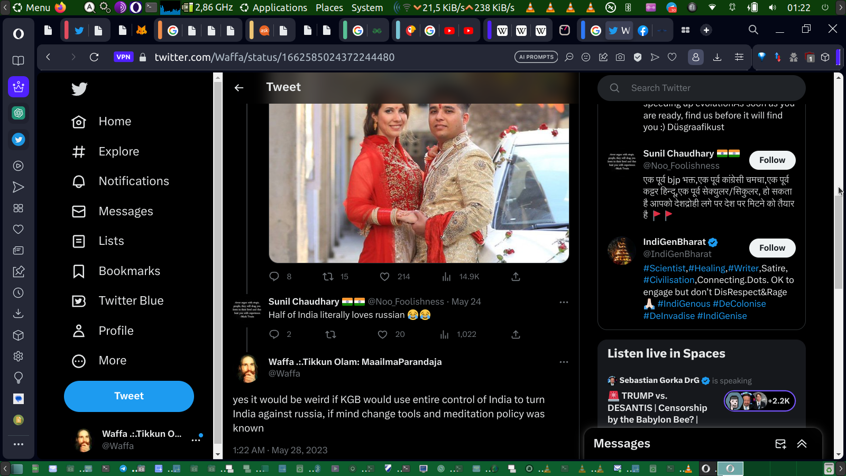Open Lists in the Twitter sidebar
Screen dimensions: 846x476
98,241
